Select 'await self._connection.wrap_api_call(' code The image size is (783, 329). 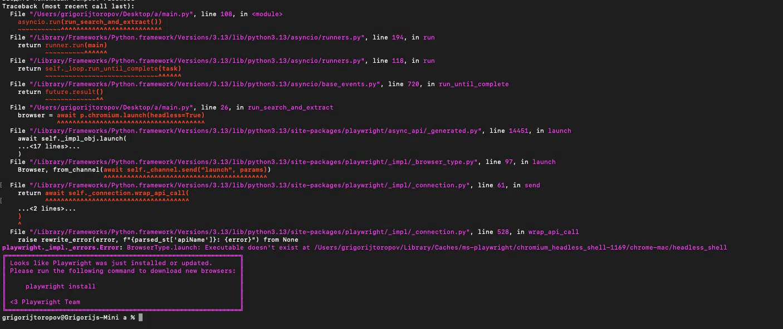117,193
